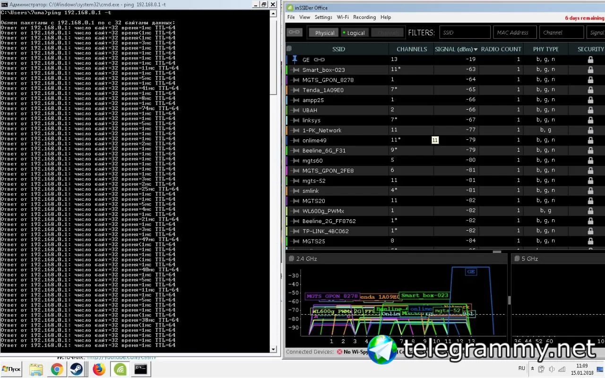
Task: Sort by SIGNAL (dBm) column
Action: (x=456, y=49)
